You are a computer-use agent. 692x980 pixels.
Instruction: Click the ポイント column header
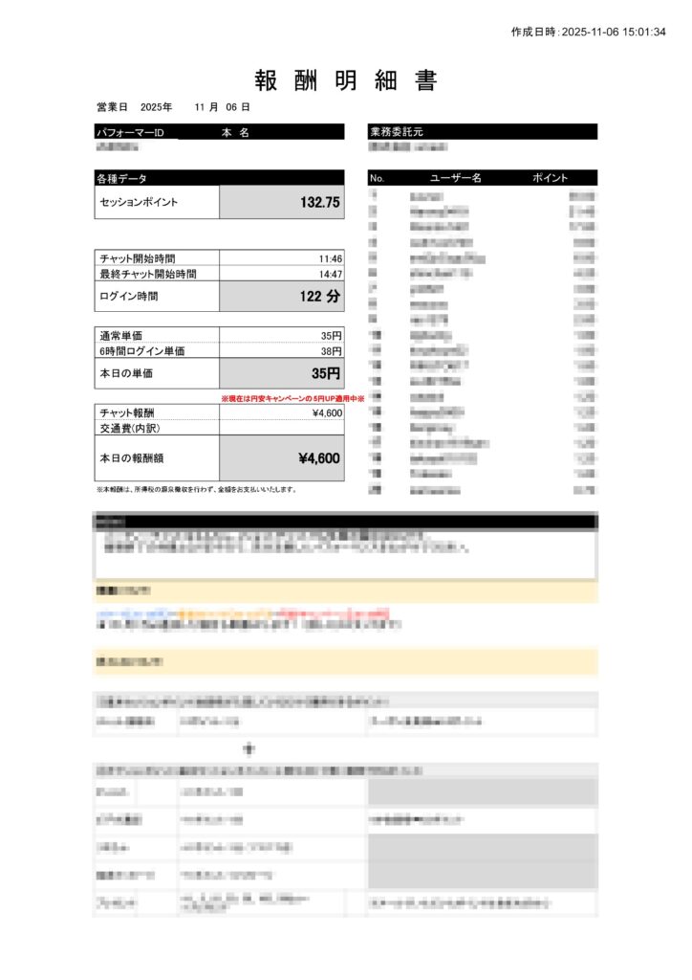coord(550,178)
